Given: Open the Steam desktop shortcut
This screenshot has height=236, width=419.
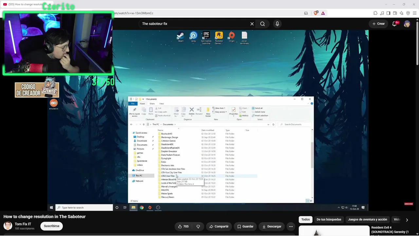Looking at the screenshot, I should click(x=180, y=37).
